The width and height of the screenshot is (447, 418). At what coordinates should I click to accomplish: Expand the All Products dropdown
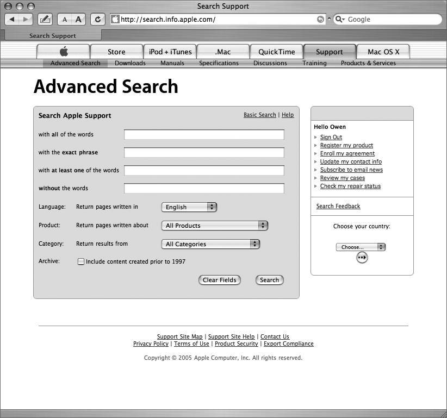pyautogui.click(x=215, y=226)
